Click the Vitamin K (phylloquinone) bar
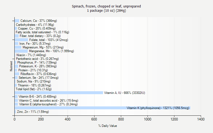The width and height of the screenshot is (213, 133). (103, 108)
